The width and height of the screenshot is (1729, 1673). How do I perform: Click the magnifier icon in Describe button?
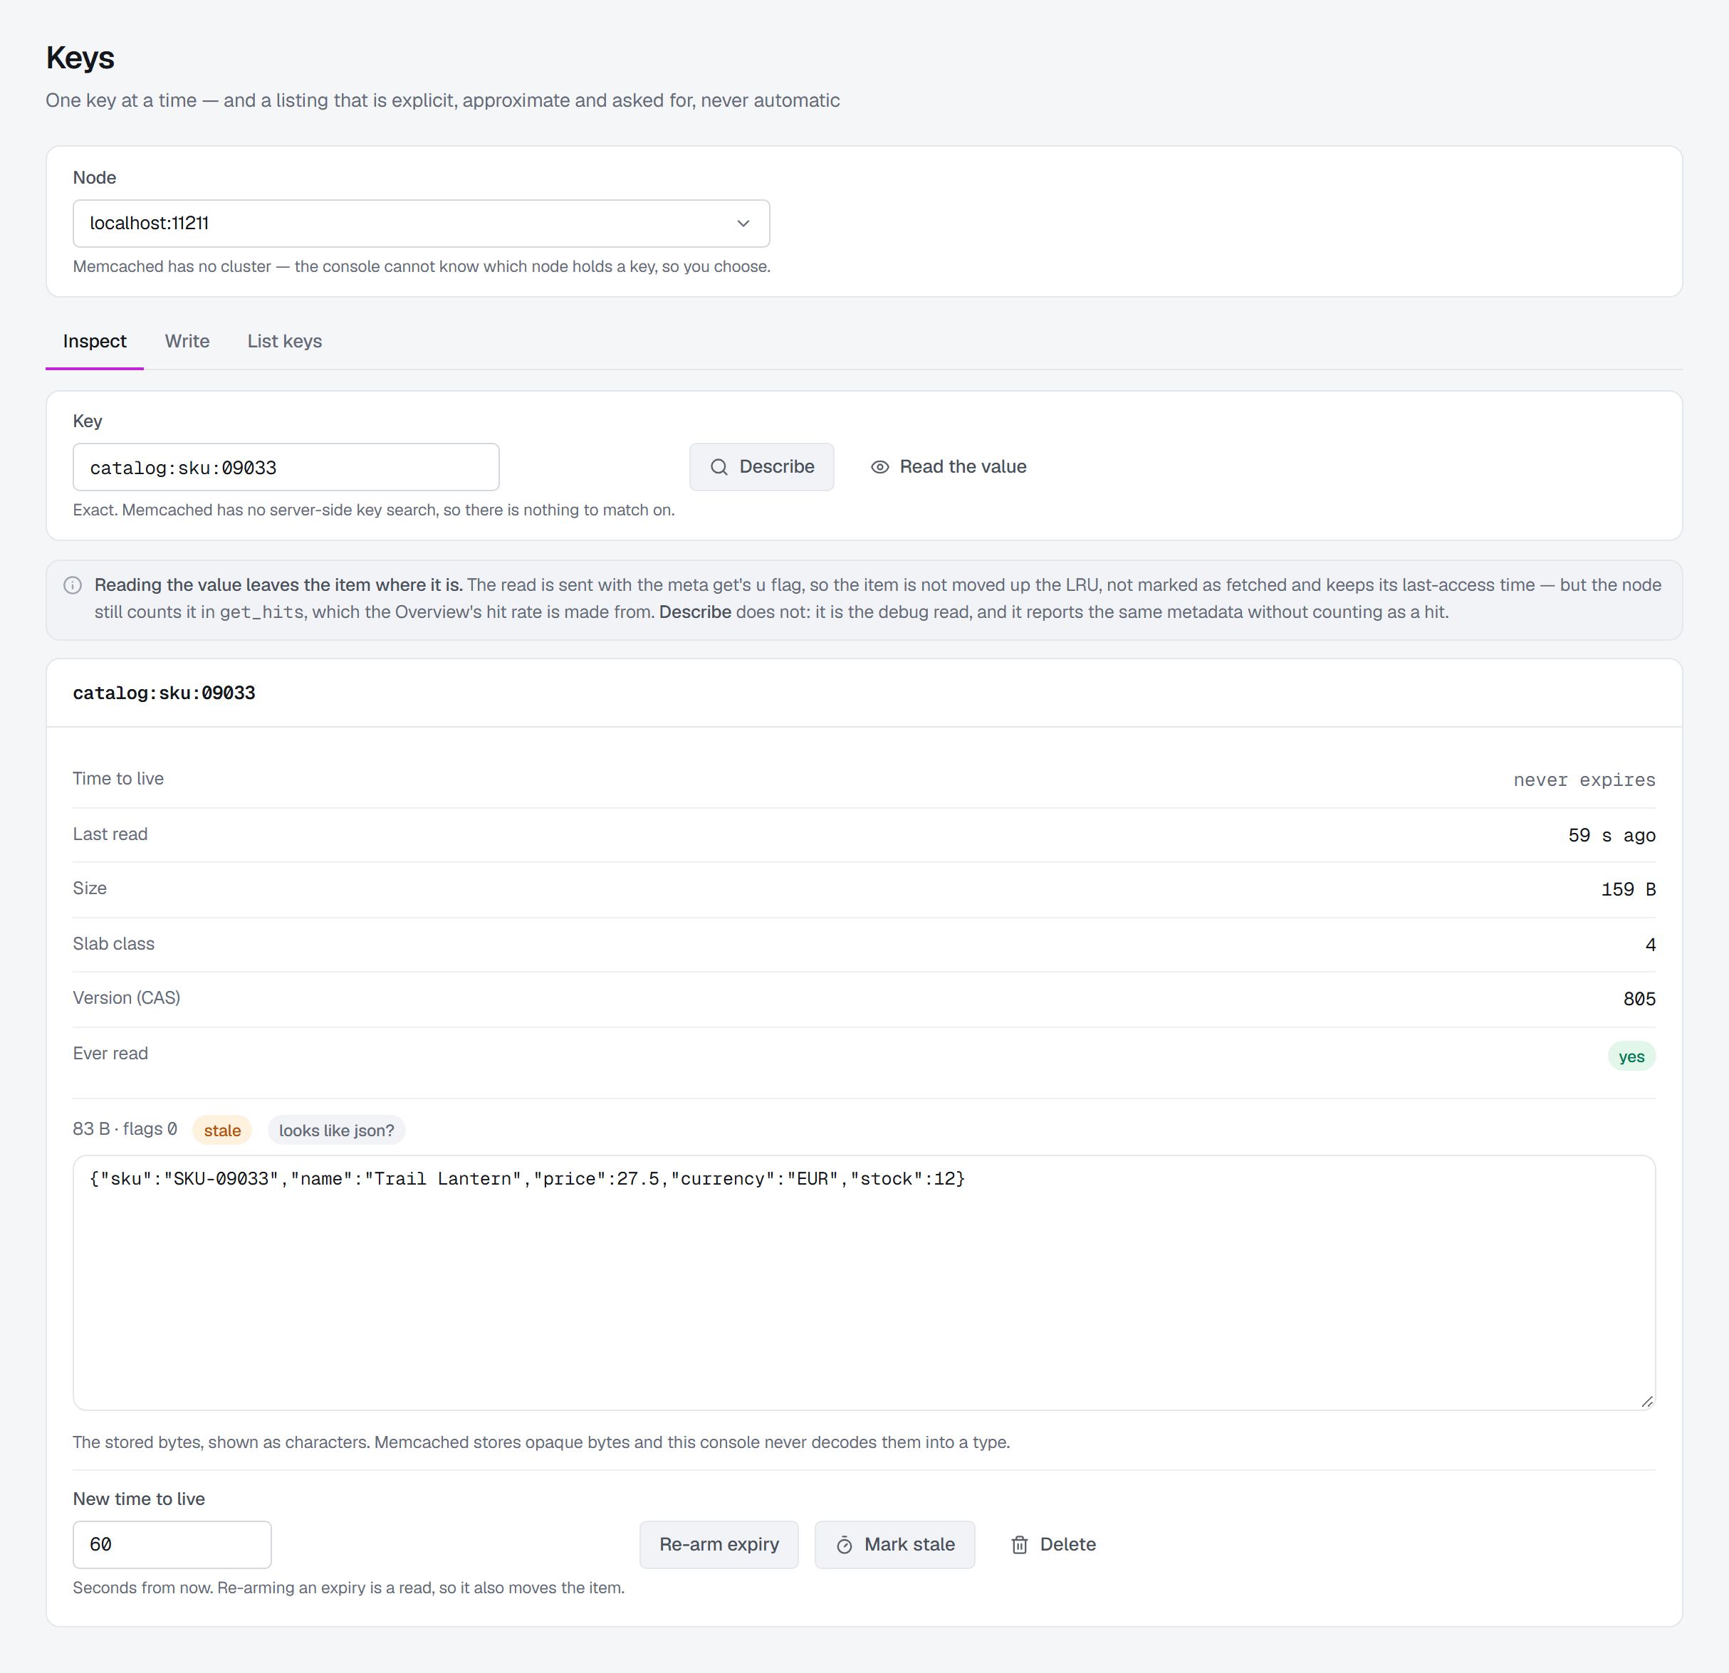[x=719, y=468]
